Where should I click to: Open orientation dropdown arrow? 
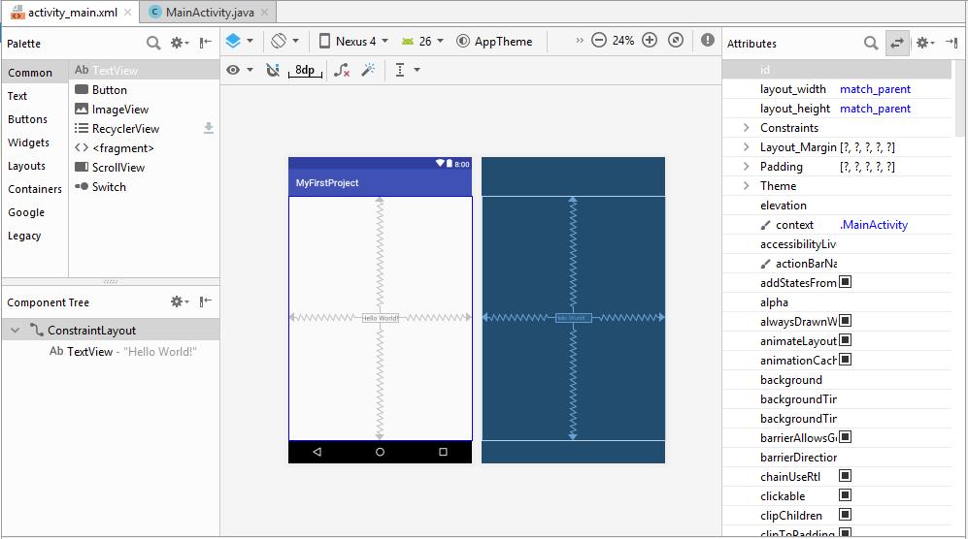pyautogui.click(x=296, y=41)
